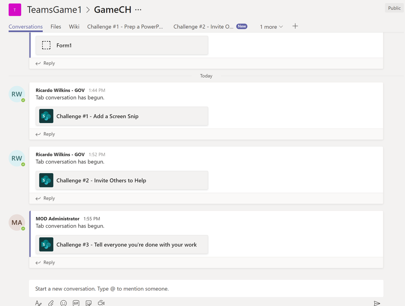Open the emoji picker
Viewport: 405px width, 306px height.
[x=64, y=303]
